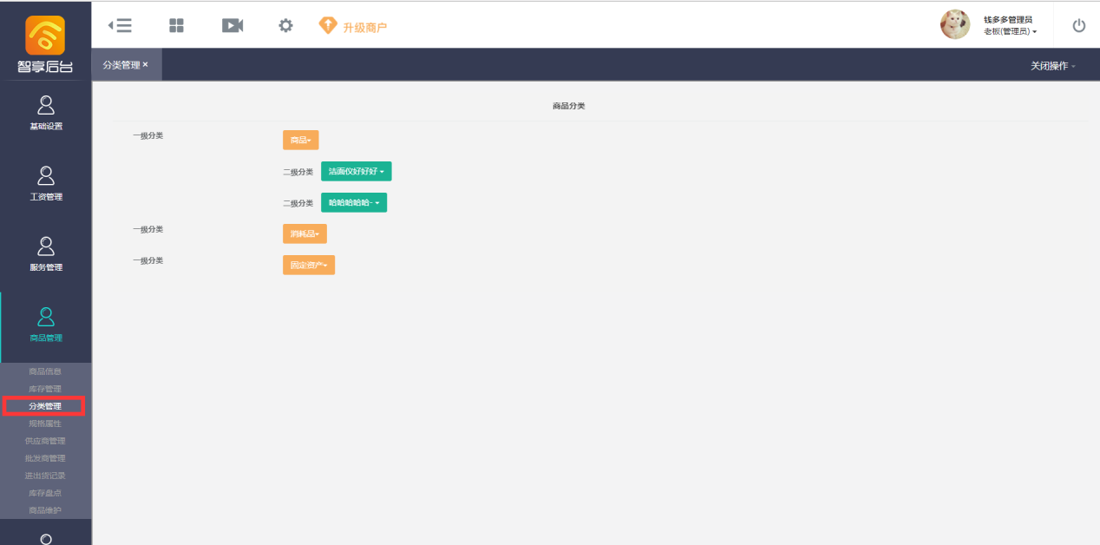1100x545 pixels.
Task: Collapse the sidebar with the hamburger icon
Action: [120, 25]
